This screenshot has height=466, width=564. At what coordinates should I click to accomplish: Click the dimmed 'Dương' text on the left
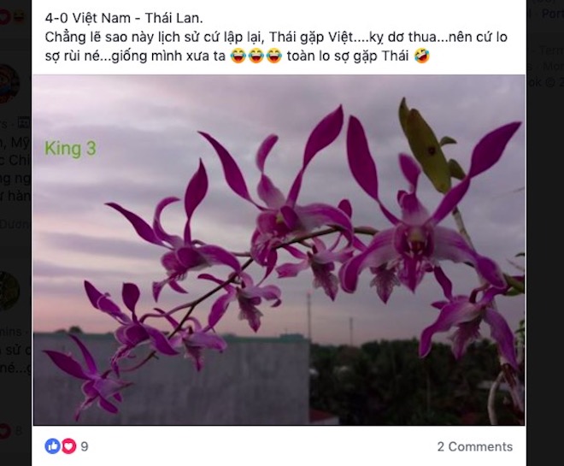(15, 225)
